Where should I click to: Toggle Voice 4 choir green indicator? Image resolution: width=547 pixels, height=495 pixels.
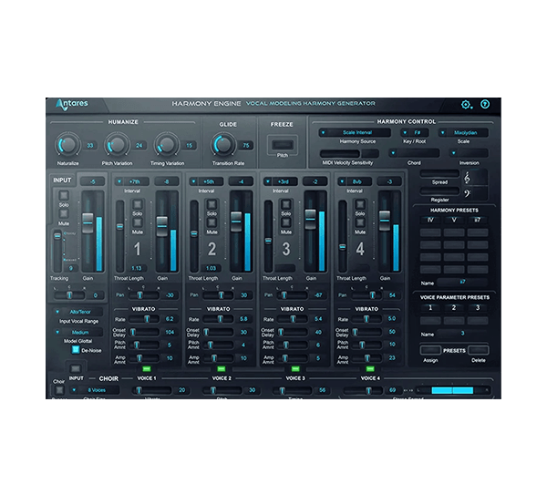point(370,368)
